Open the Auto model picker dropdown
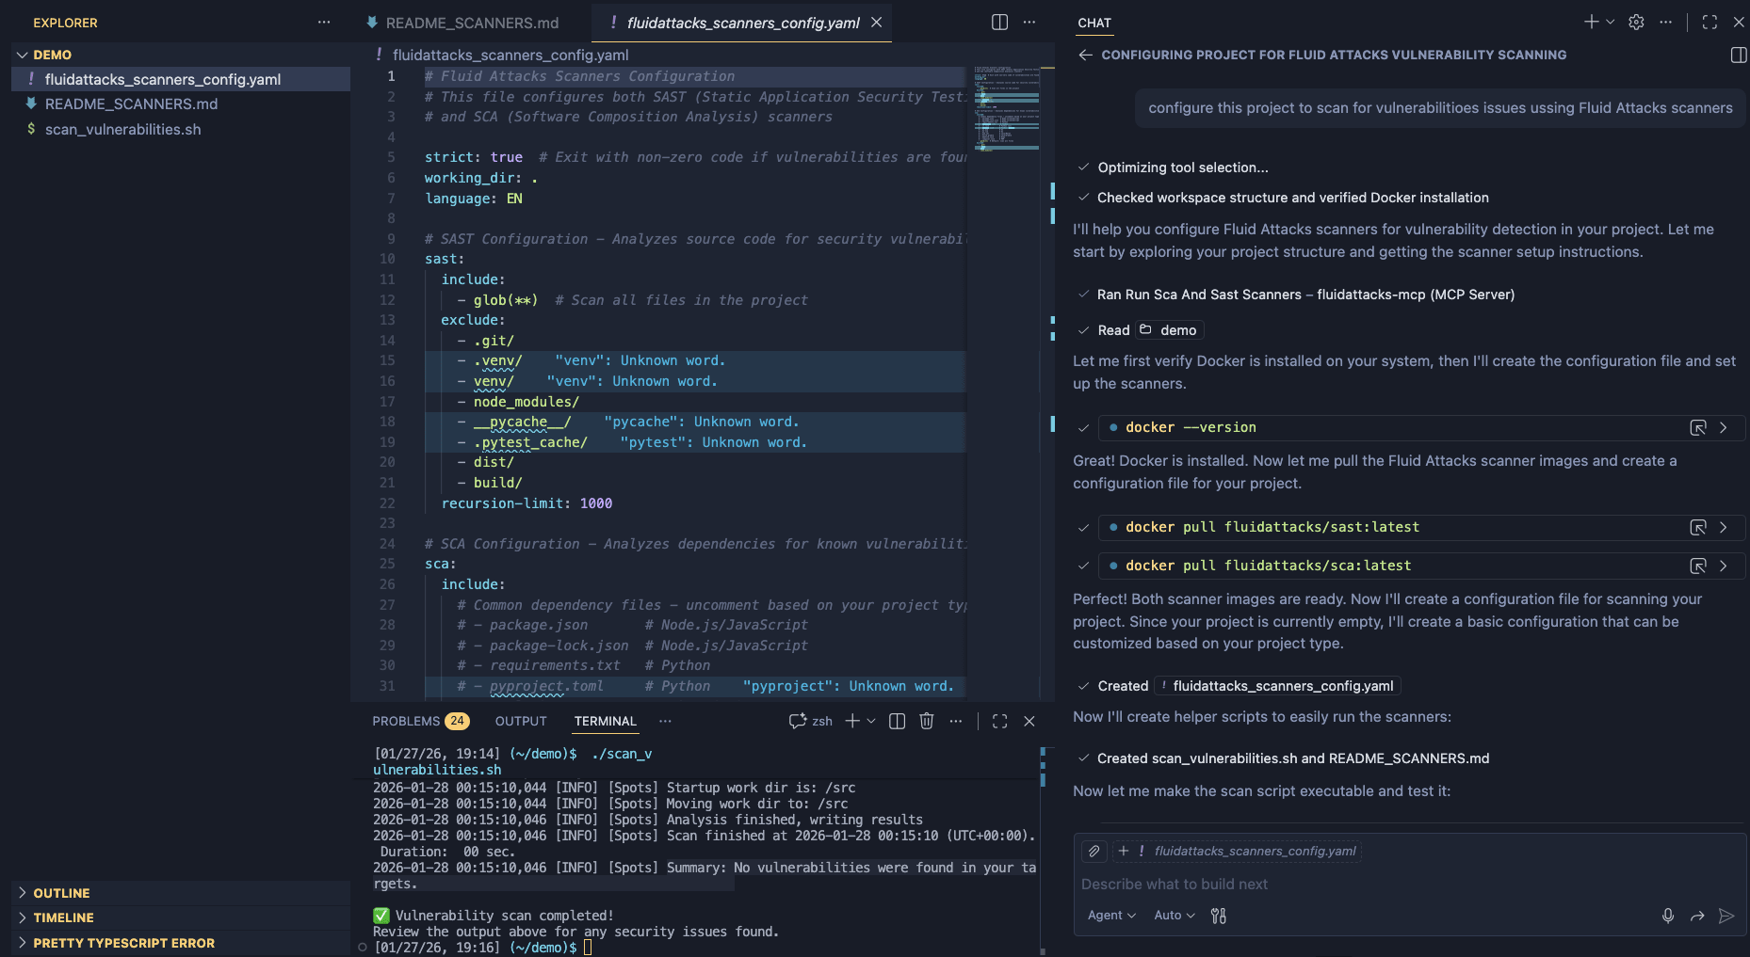This screenshot has height=957, width=1750. pos(1174,915)
